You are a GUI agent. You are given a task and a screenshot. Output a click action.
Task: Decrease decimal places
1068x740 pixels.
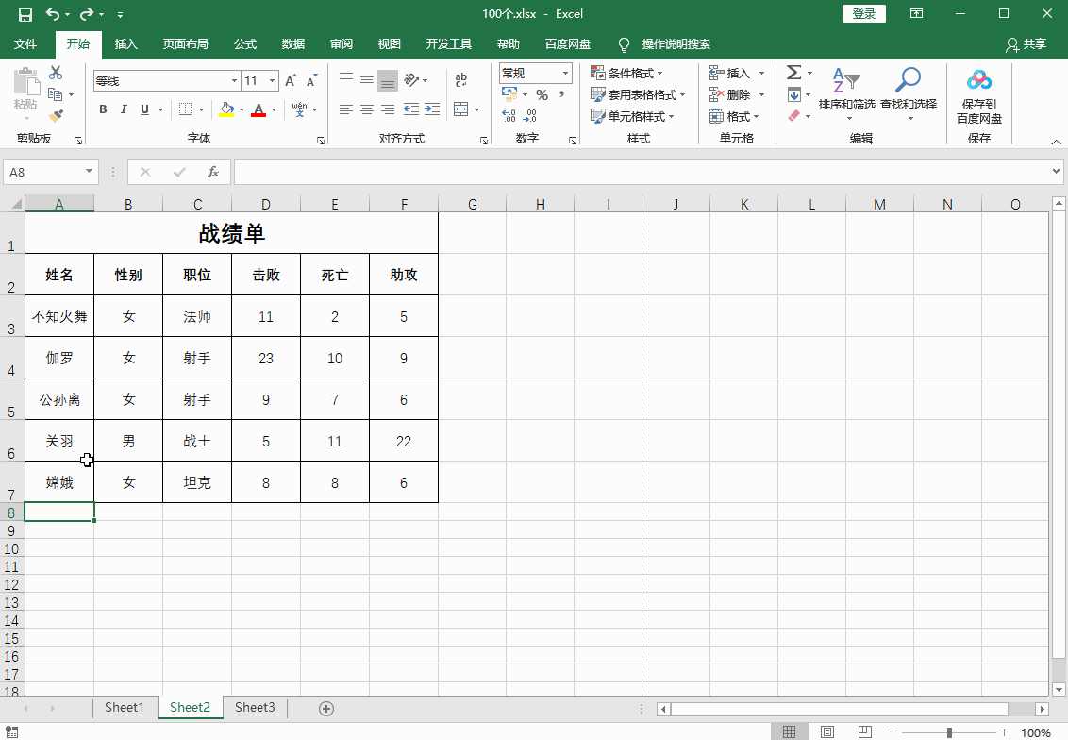(530, 116)
